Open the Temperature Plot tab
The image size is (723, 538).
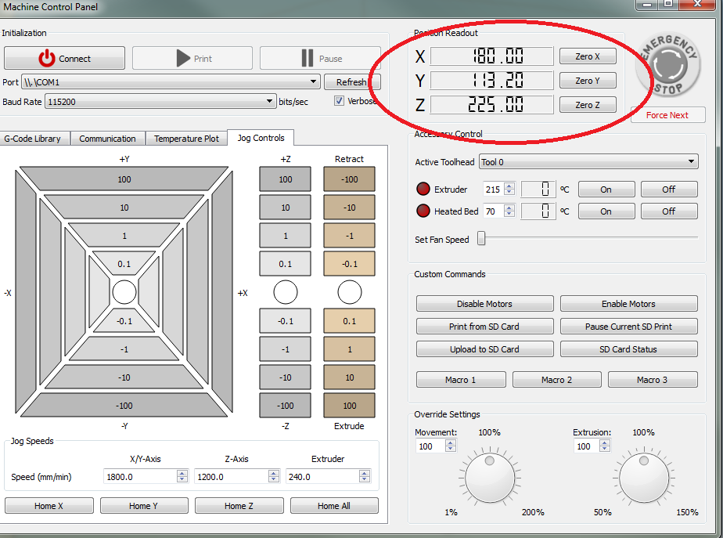[x=186, y=139]
